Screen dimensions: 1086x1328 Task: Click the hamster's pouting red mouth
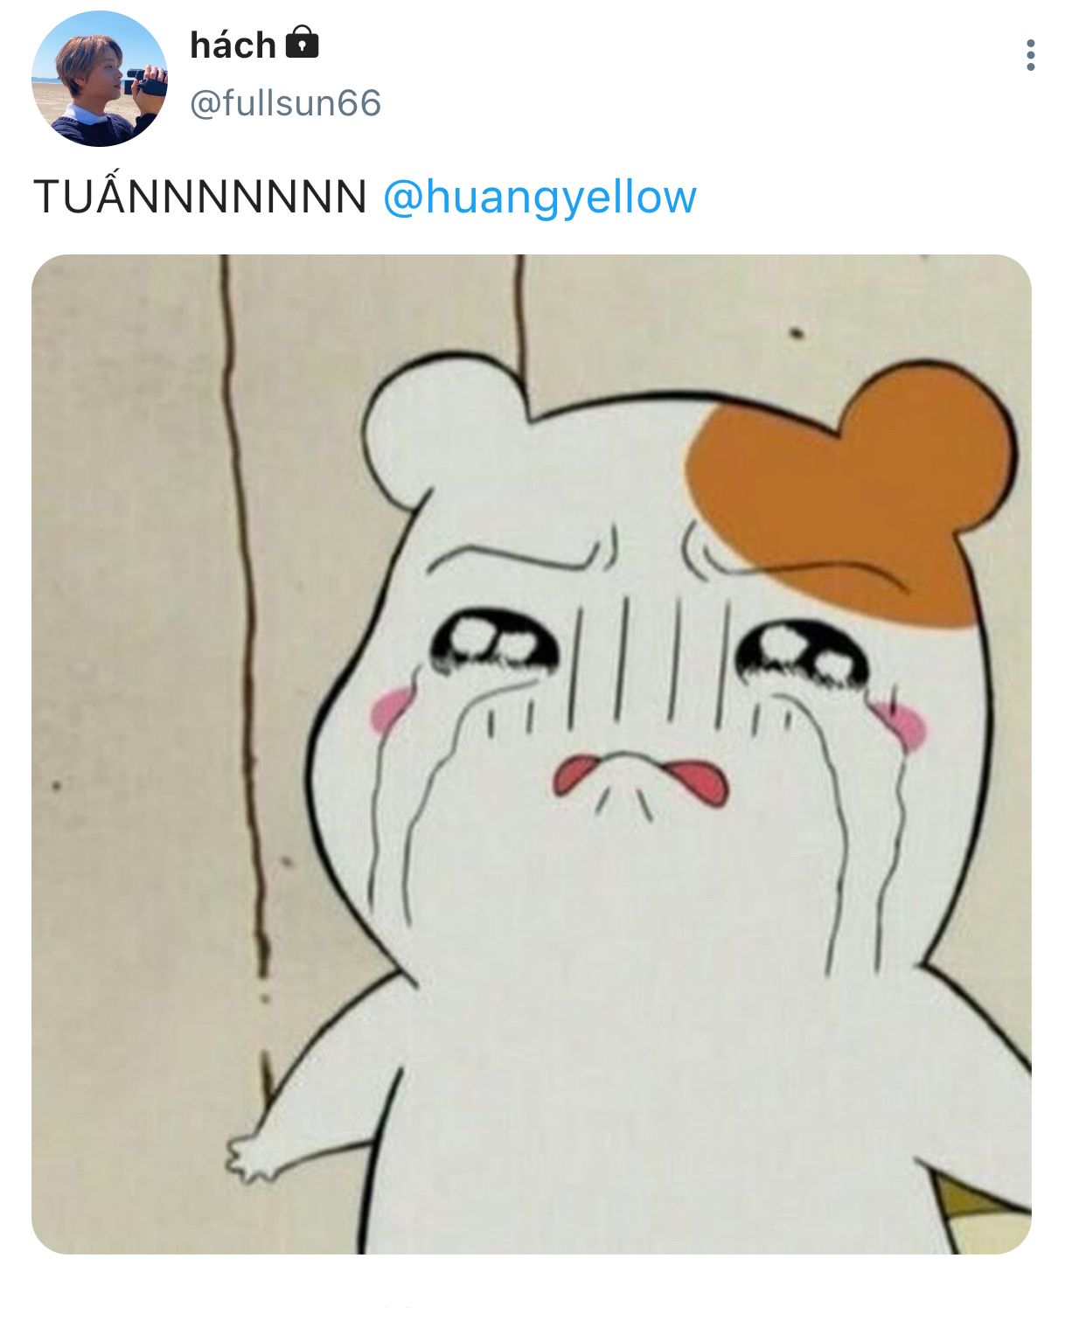pyautogui.click(x=640, y=776)
